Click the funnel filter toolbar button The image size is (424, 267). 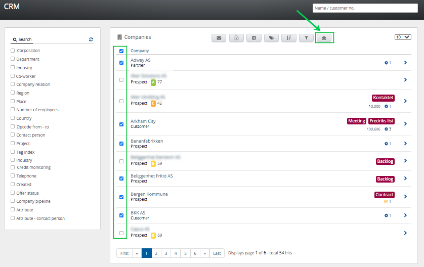click(x=306, y=37)
